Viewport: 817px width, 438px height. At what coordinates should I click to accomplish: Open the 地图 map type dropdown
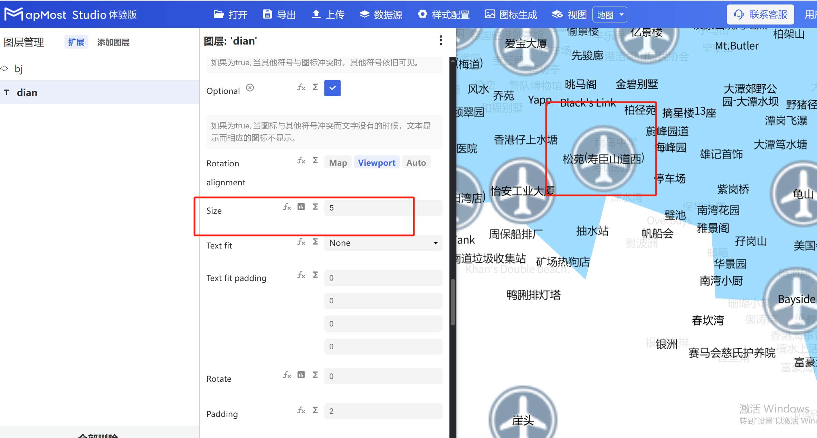(x=609, y=14)
